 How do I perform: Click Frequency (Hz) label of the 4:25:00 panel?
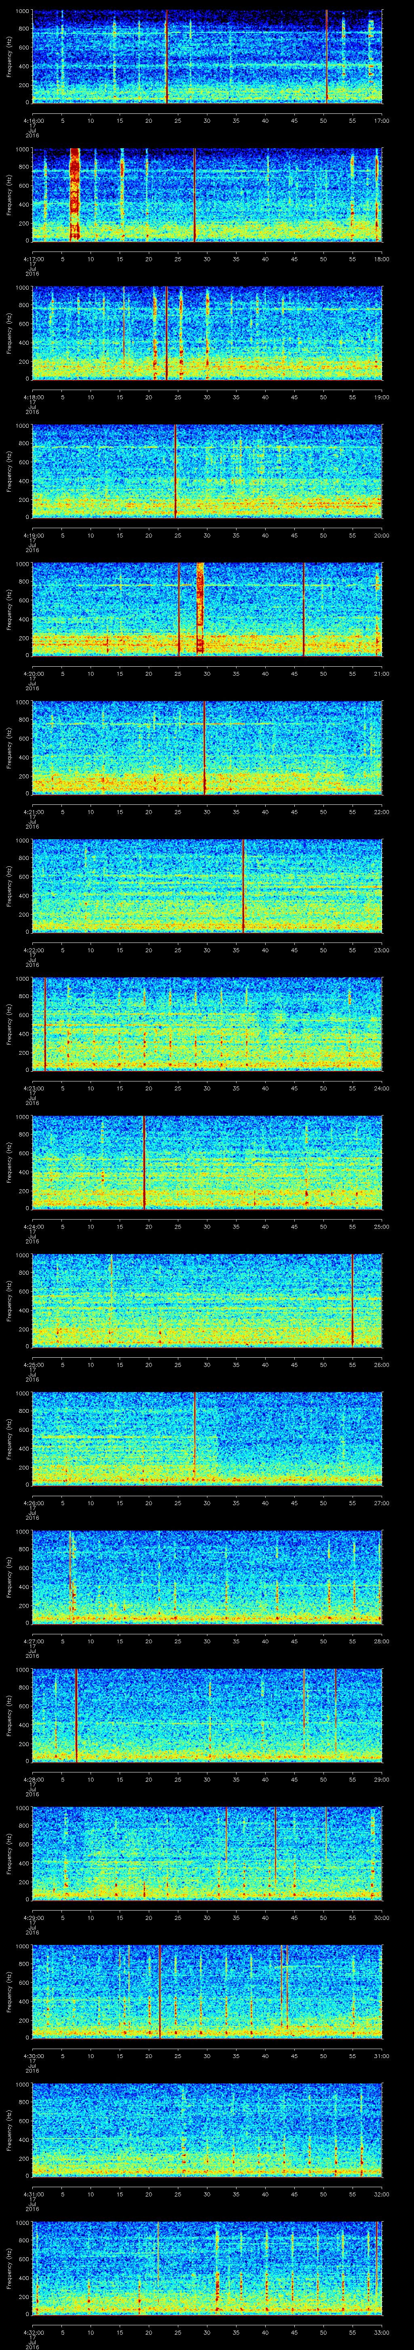coord(9,1301)
